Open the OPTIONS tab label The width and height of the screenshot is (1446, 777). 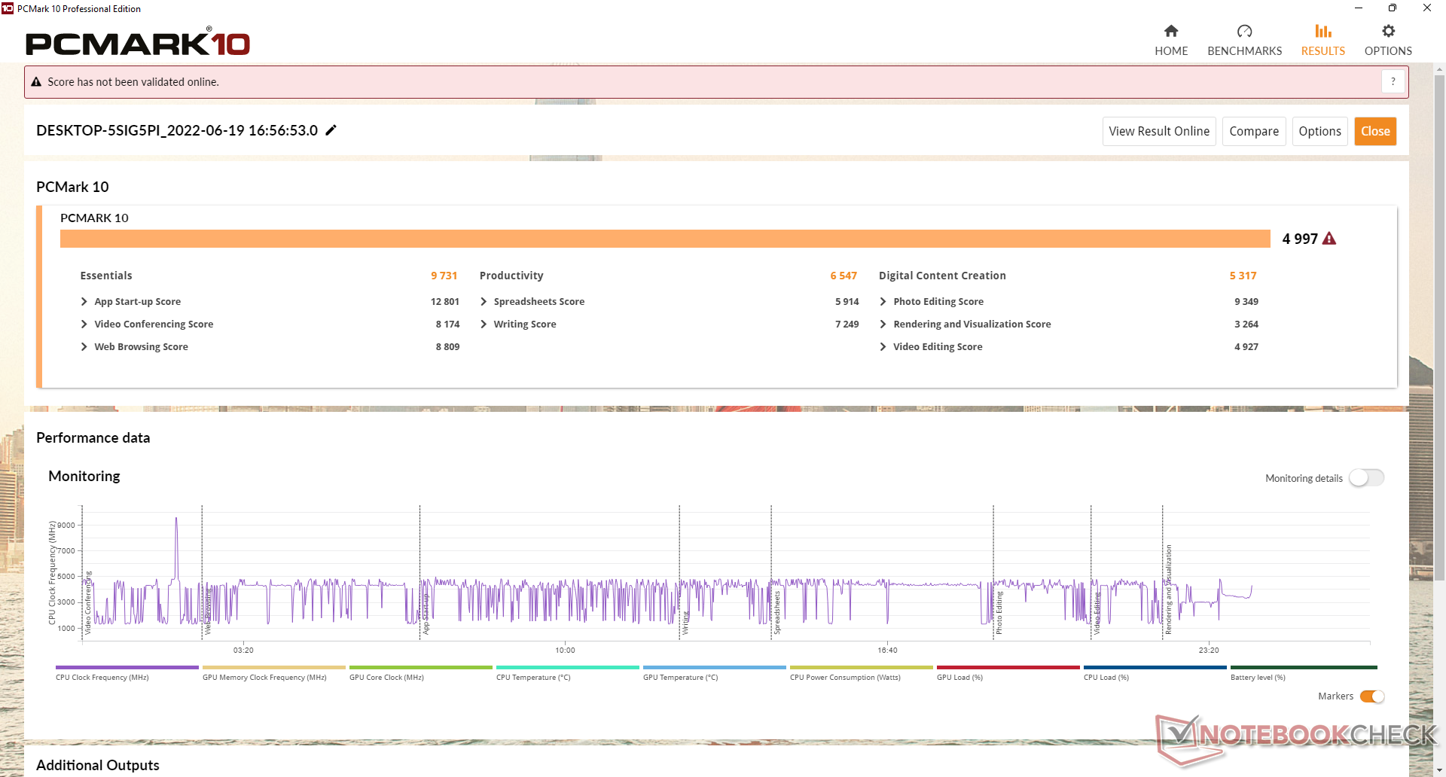(x=1388, y=51)
